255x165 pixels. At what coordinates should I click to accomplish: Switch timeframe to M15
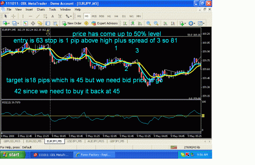pyautogui.click(x=94, y=16)
